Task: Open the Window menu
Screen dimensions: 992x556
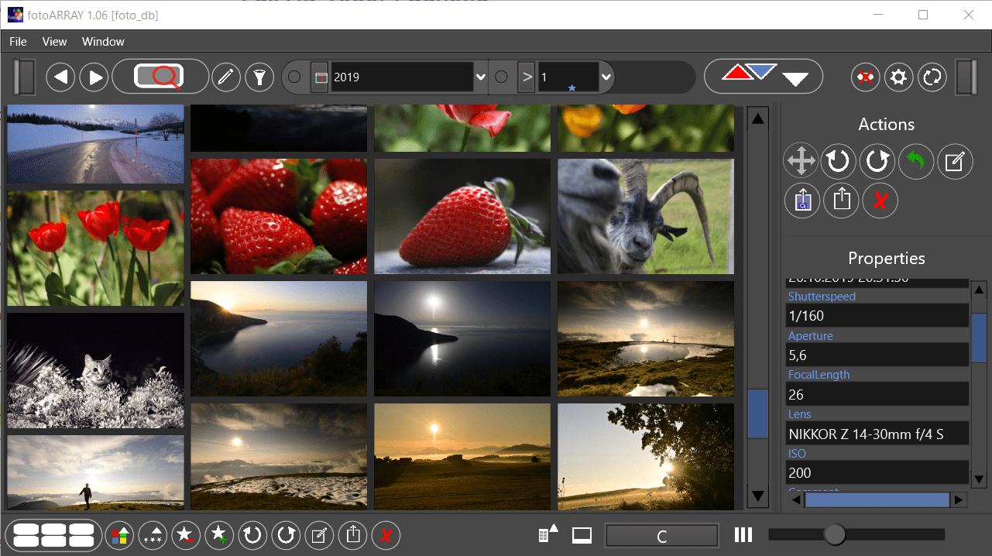Action: [x=103, y=42]
